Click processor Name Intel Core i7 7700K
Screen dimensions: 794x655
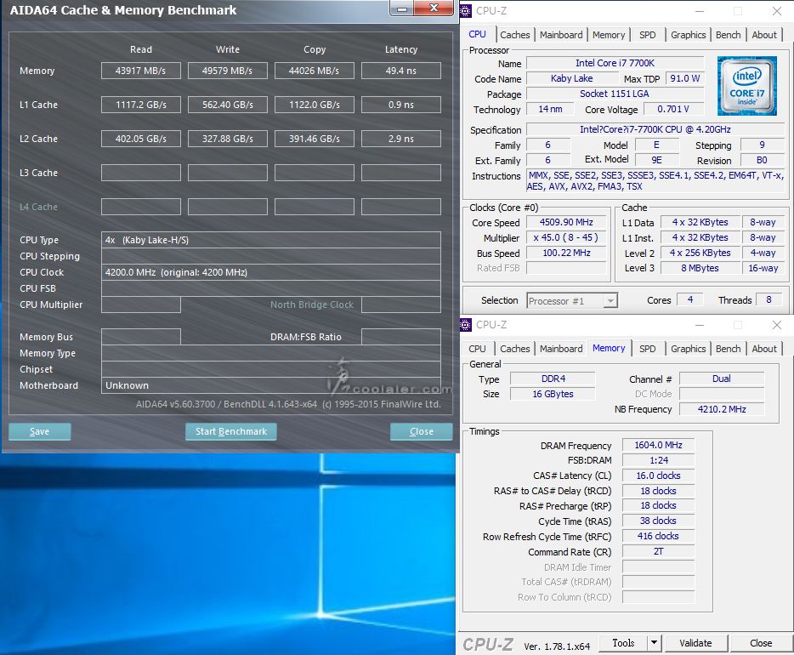615,63
